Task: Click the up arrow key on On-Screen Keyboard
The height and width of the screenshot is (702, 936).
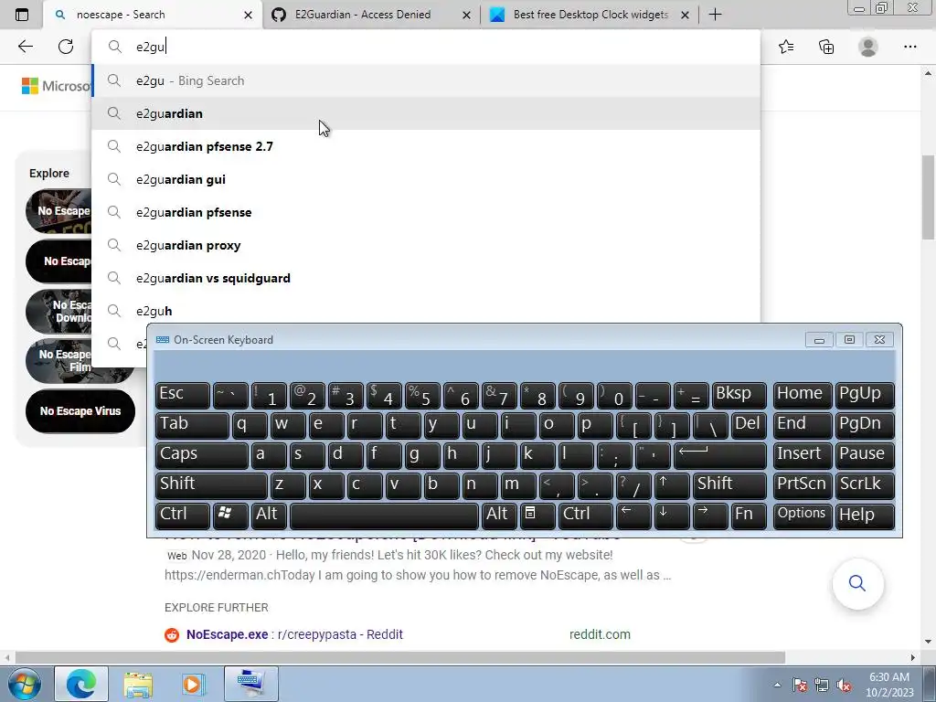Action: (x=672, y=484)
